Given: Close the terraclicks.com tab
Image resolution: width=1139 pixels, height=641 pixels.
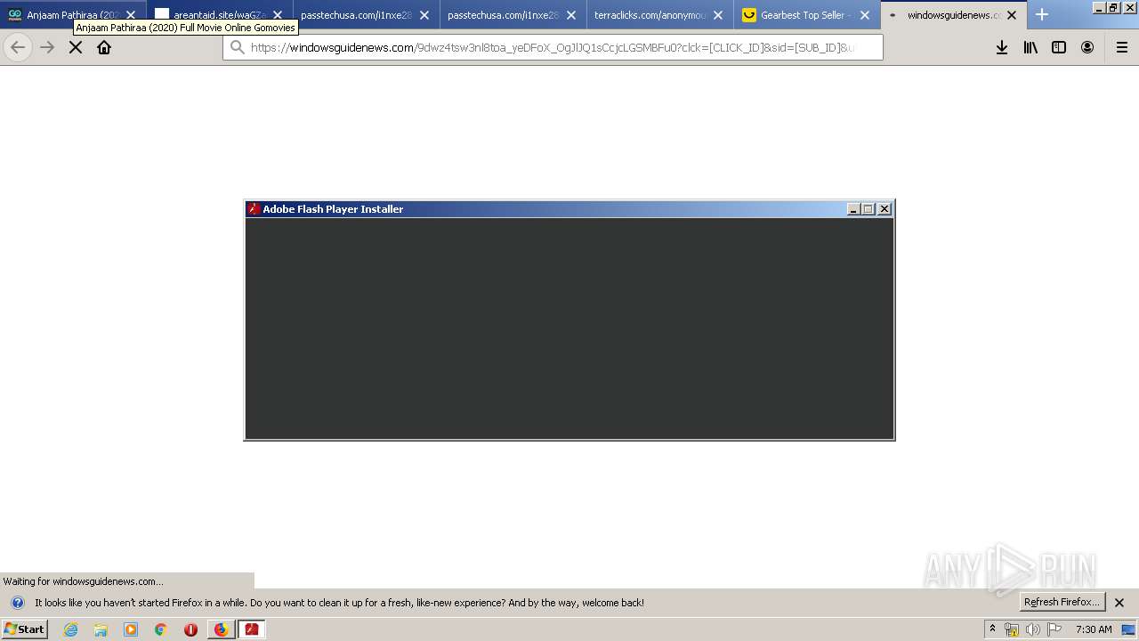Looking at the screenshot, I should pyautogui.click(x=718, y=15).
